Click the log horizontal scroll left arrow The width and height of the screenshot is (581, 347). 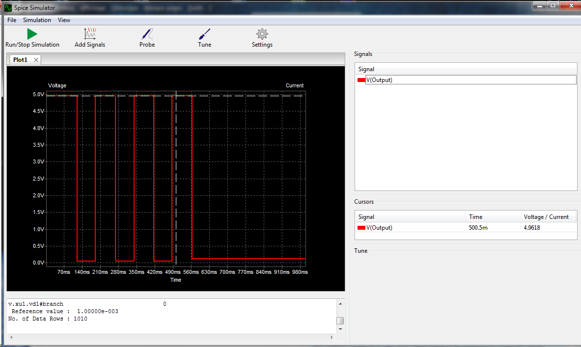[x=11, y=337]
